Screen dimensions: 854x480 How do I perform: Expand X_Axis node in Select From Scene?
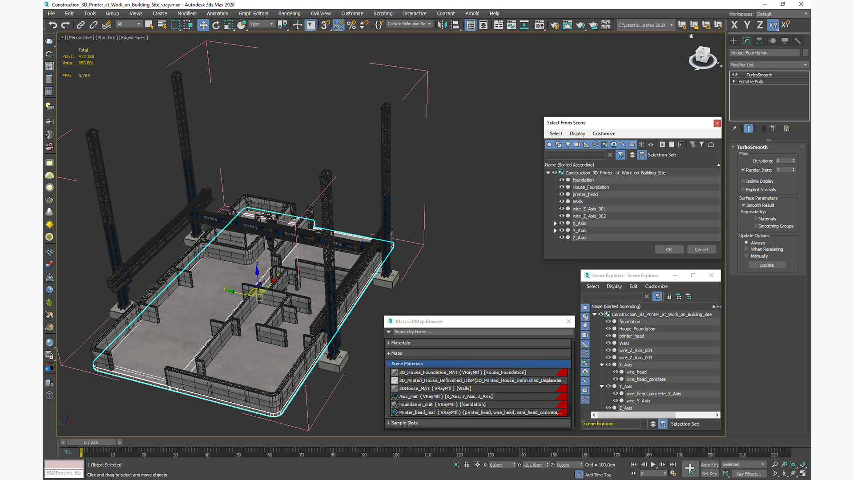(555, 223)
